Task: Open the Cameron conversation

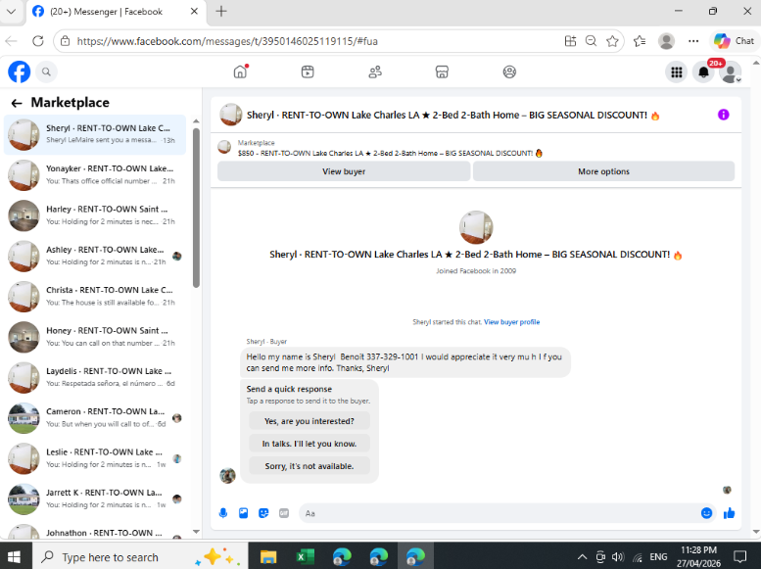Action: pyautogui.click(x=95, y=417)
